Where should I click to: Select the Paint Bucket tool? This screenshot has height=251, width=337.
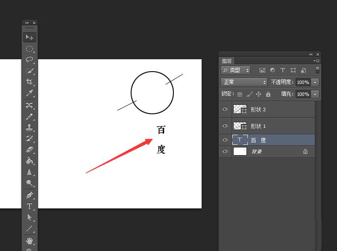[x=29, y=161]
